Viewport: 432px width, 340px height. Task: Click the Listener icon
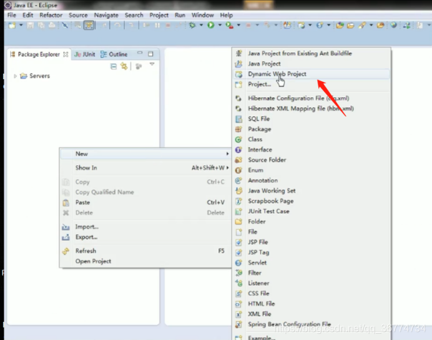pos(238,283)
